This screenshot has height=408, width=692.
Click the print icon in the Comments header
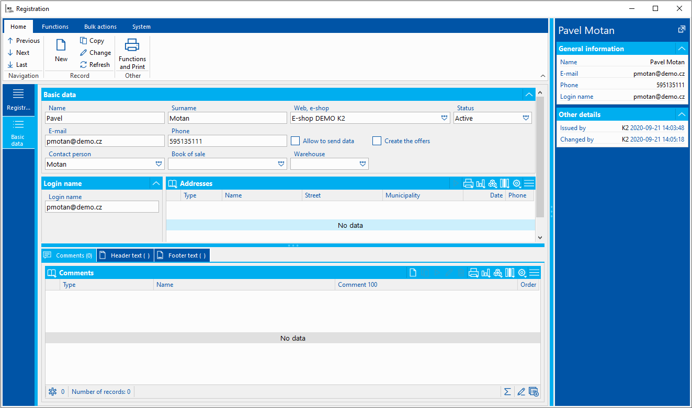point(474,273)
